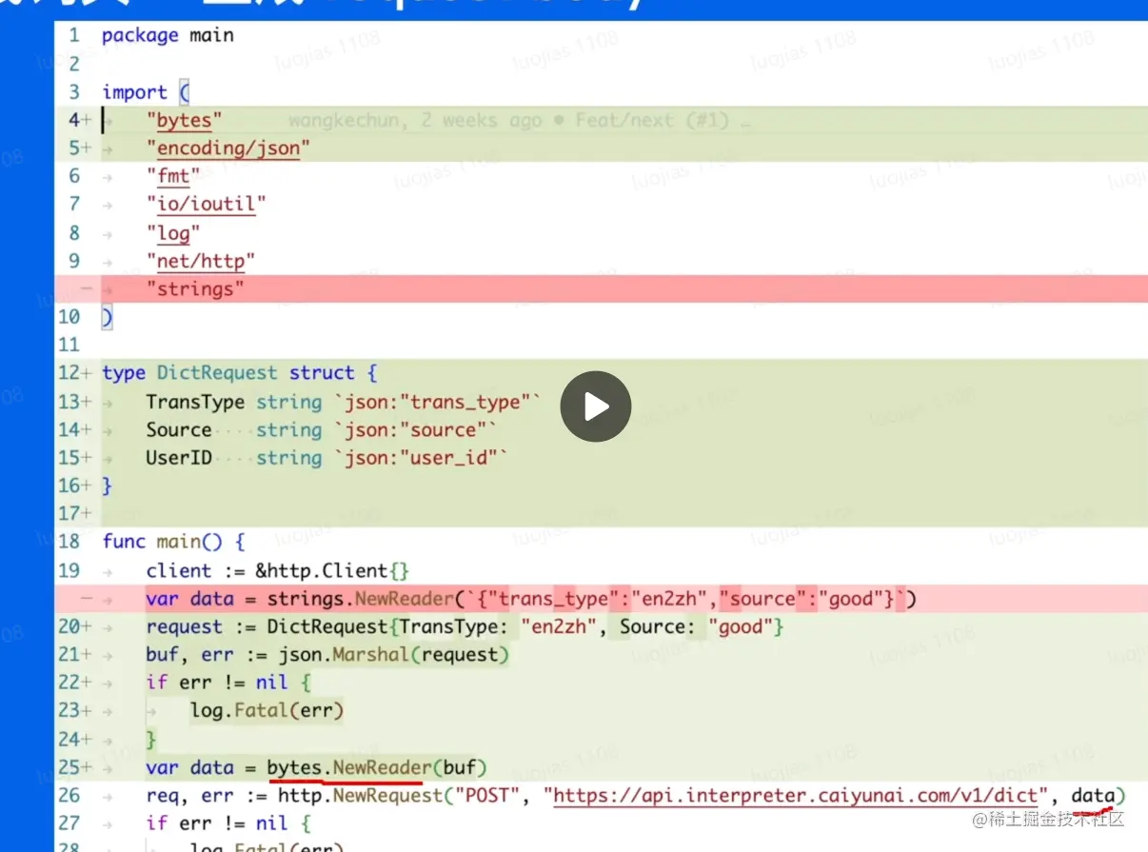
Task: Click the addition marker beside line 25
Action: (88, 767)
